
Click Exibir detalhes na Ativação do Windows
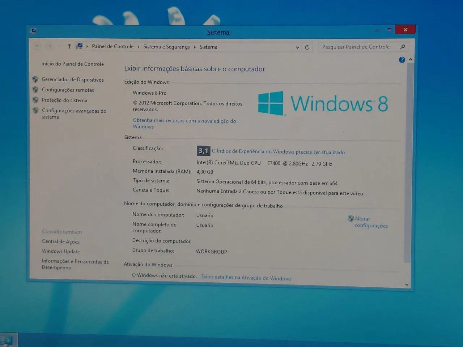click(246, 278)
